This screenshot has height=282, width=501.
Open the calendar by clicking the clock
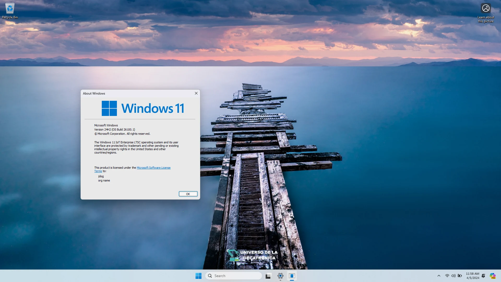[x=473, y=275]
